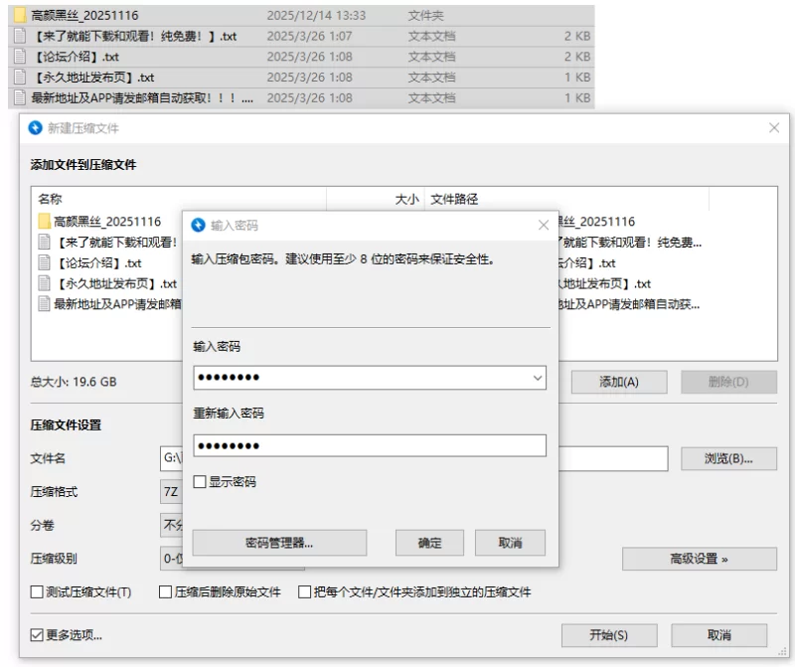Click the folder icon in the Explorer file list
Viewport: 795px width, 667px height.
pos(20,16)
